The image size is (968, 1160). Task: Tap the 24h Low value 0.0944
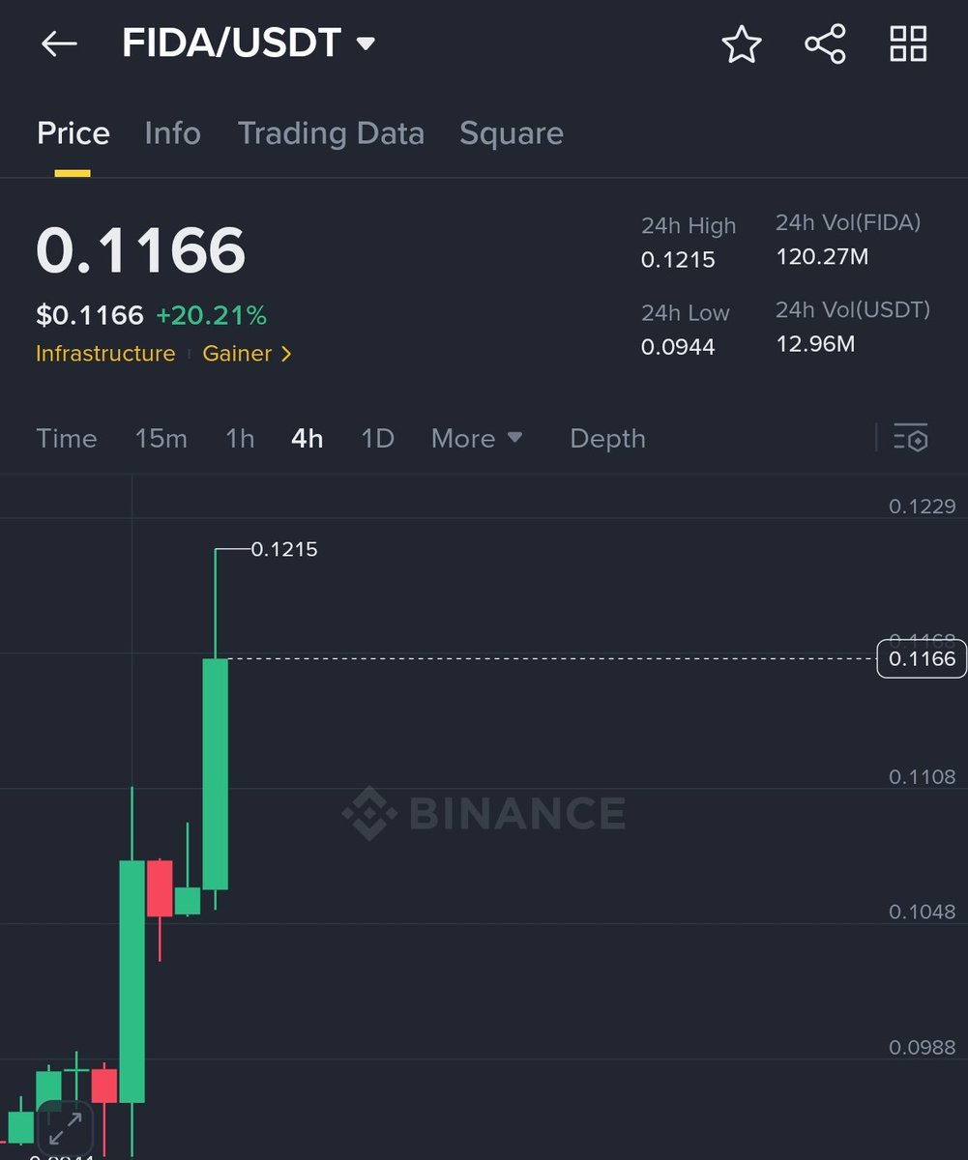(678, 346)
